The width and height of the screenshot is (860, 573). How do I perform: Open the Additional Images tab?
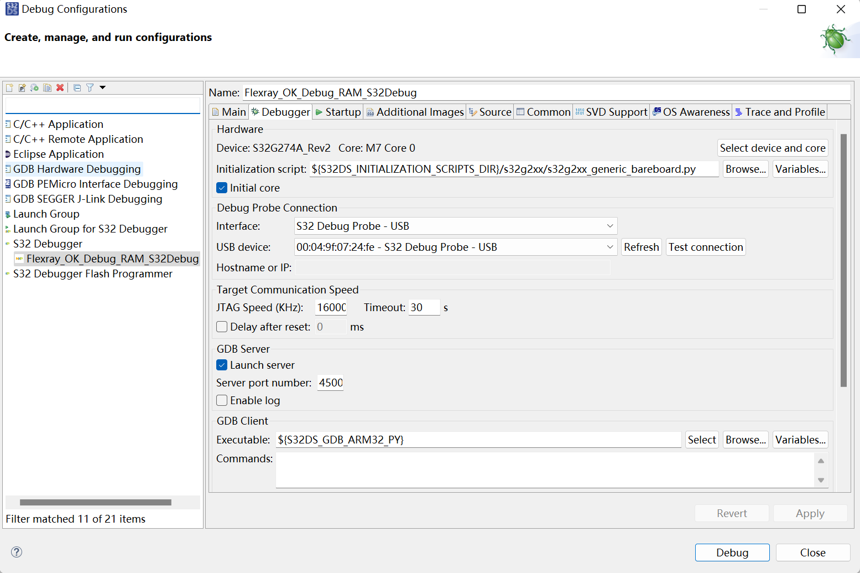(415, 112)
